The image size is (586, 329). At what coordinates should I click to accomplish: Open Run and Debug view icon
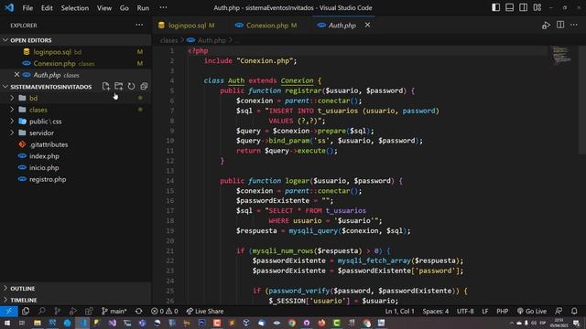[x=73, y=311]
